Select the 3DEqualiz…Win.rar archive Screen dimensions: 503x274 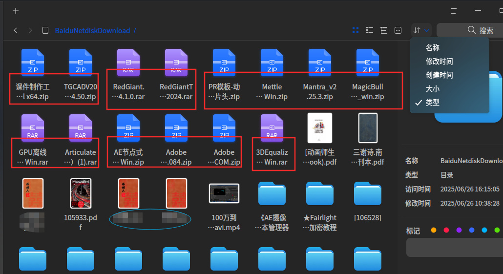pos(272,140)
